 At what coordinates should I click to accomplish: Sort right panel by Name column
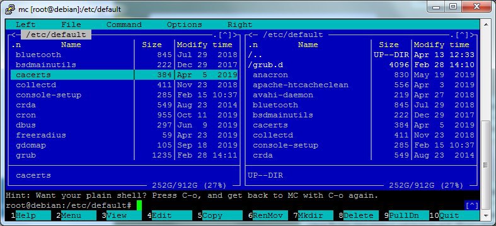coord(308,45)
